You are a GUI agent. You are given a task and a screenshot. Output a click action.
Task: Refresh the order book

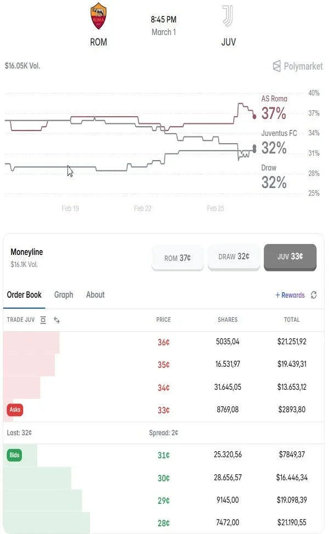(314, 295)
